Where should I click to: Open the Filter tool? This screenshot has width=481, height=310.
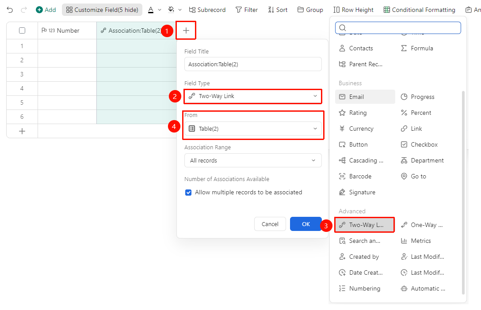click(247, 10)
